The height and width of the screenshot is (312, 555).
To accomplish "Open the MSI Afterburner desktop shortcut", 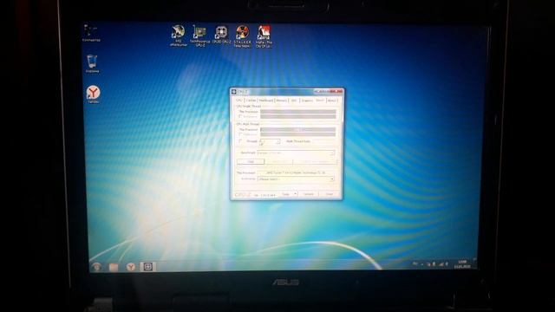I will [178, 36].
